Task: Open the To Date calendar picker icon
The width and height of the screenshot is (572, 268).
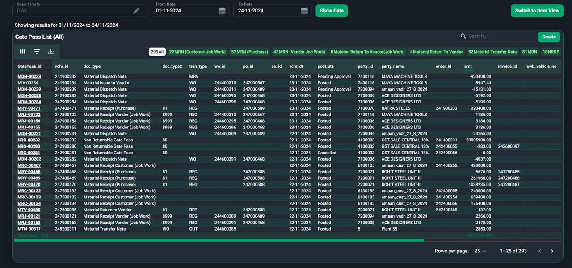Action: [x=304, y=11]
